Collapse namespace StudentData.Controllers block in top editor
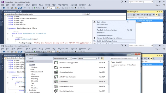 coord(8,28)
